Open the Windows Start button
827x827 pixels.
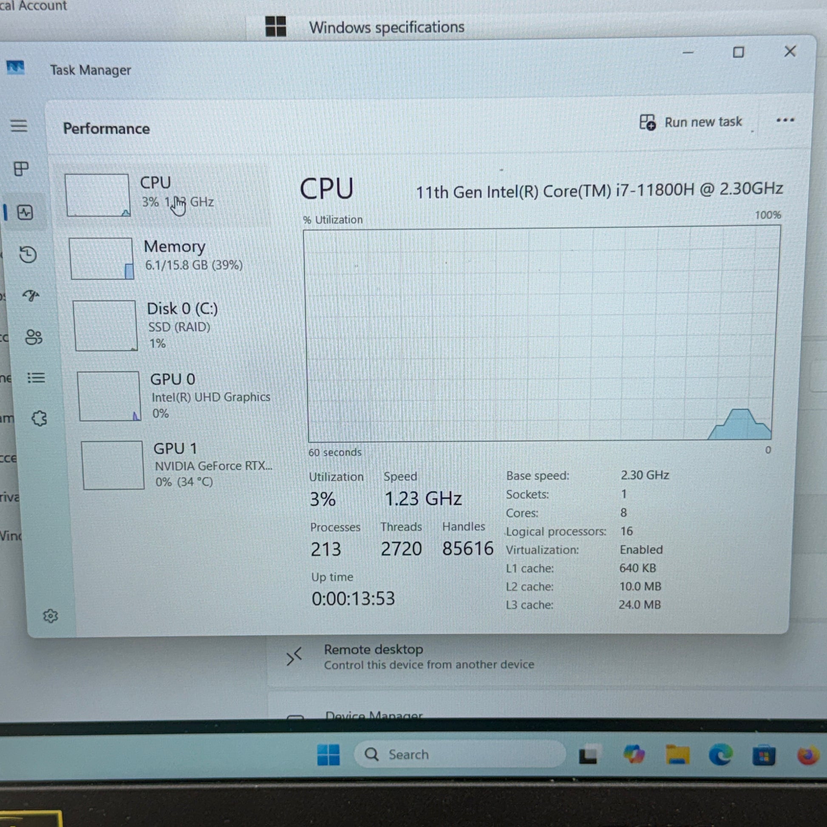[x=329, y=754]
